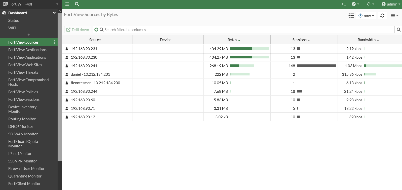402x190 pixels.
Task: Open the CLI console icon
Action: pyautogui.click(x=344, y=4)
